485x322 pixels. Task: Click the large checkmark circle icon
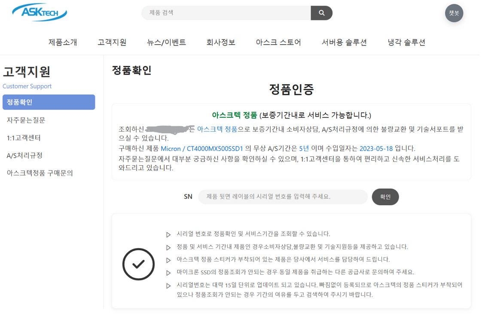click(138, 264)
